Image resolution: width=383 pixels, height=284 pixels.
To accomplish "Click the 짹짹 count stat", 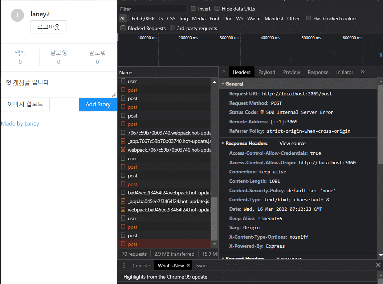I will click(x=20, y=57).
